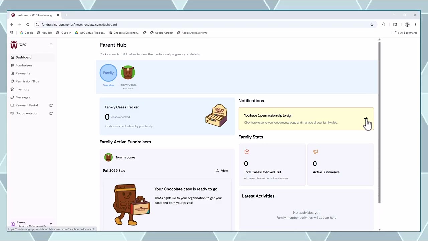This screenshot has width=428, height=241.
Task: Click the page vertical scrollbar thumb
Action: coord(379,122)
